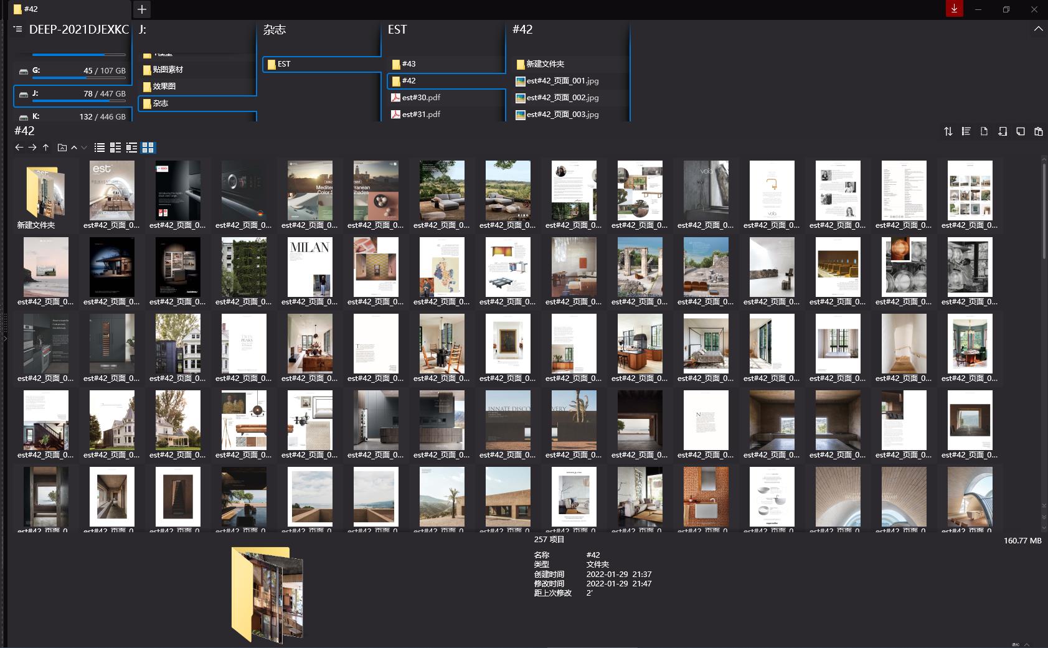The image size is (1048, 648).
Task: Go up one folder level
Action: [x=45, y=148]
